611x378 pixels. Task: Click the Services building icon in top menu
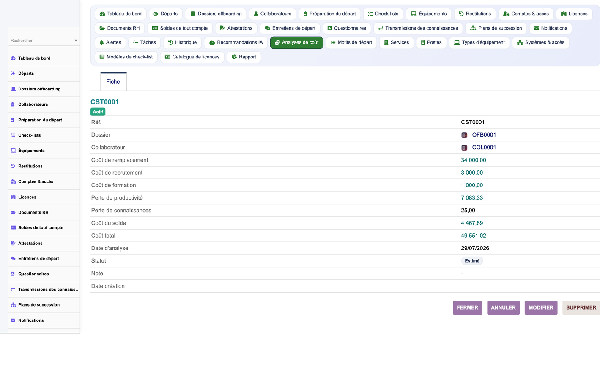tap(386, 43)
